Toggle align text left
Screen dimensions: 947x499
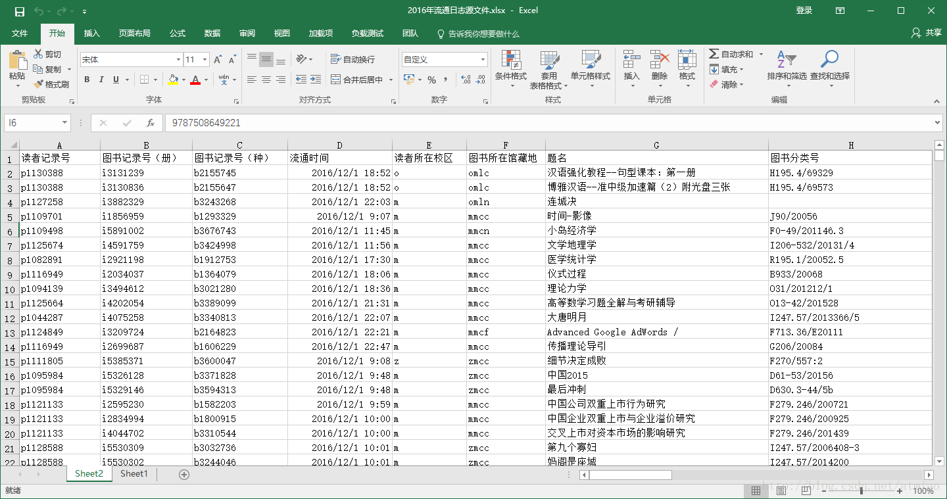[252, 80]
